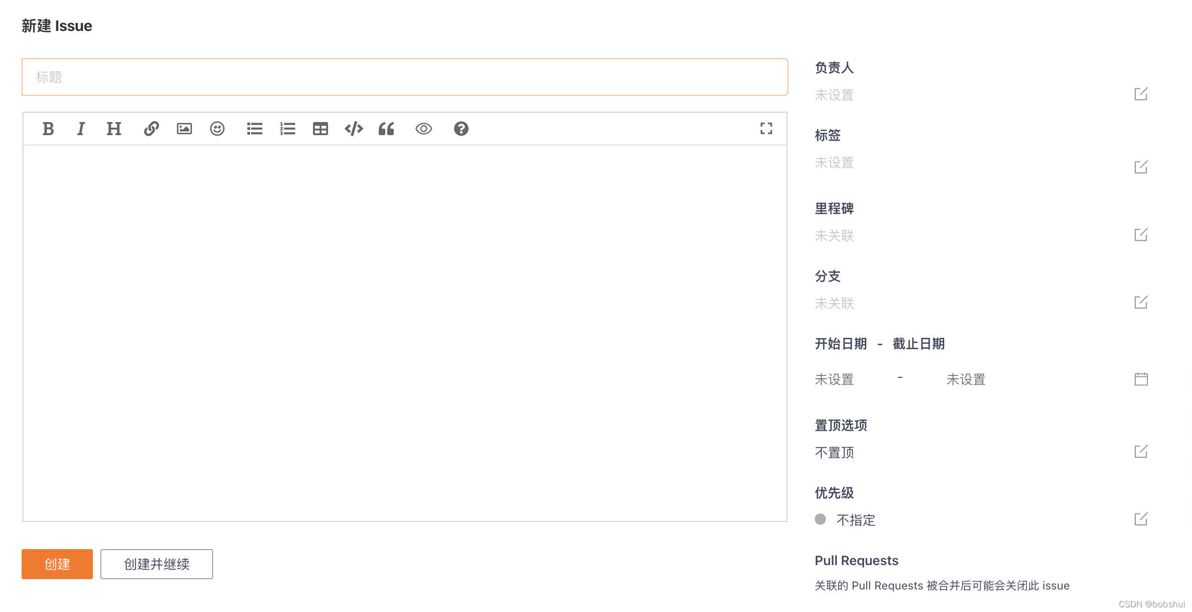Insert an image using the picture icon
1192x612 pixels.
point(184,129)
